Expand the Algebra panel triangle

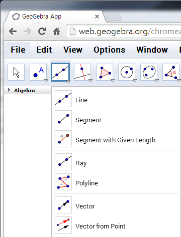coord(9,90)
